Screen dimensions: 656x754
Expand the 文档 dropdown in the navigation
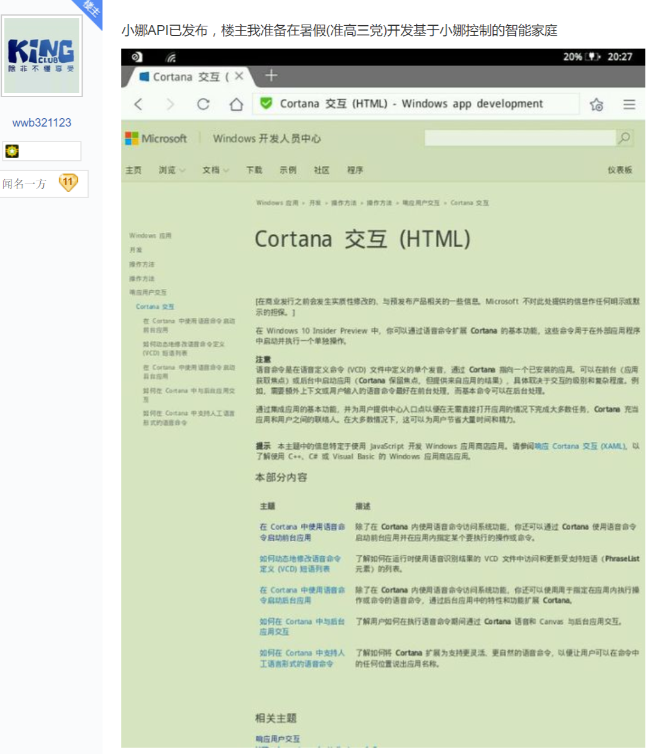[211, 170]
